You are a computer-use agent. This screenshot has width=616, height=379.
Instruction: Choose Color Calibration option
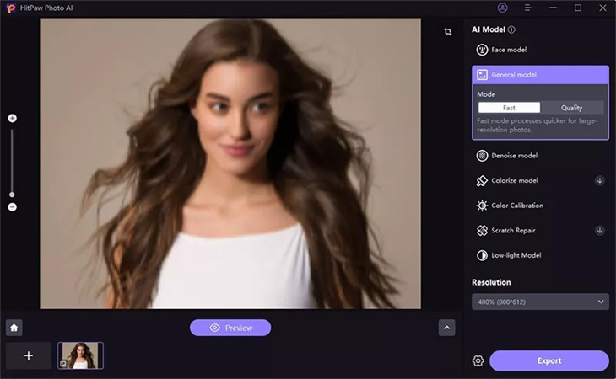(540, 206)
